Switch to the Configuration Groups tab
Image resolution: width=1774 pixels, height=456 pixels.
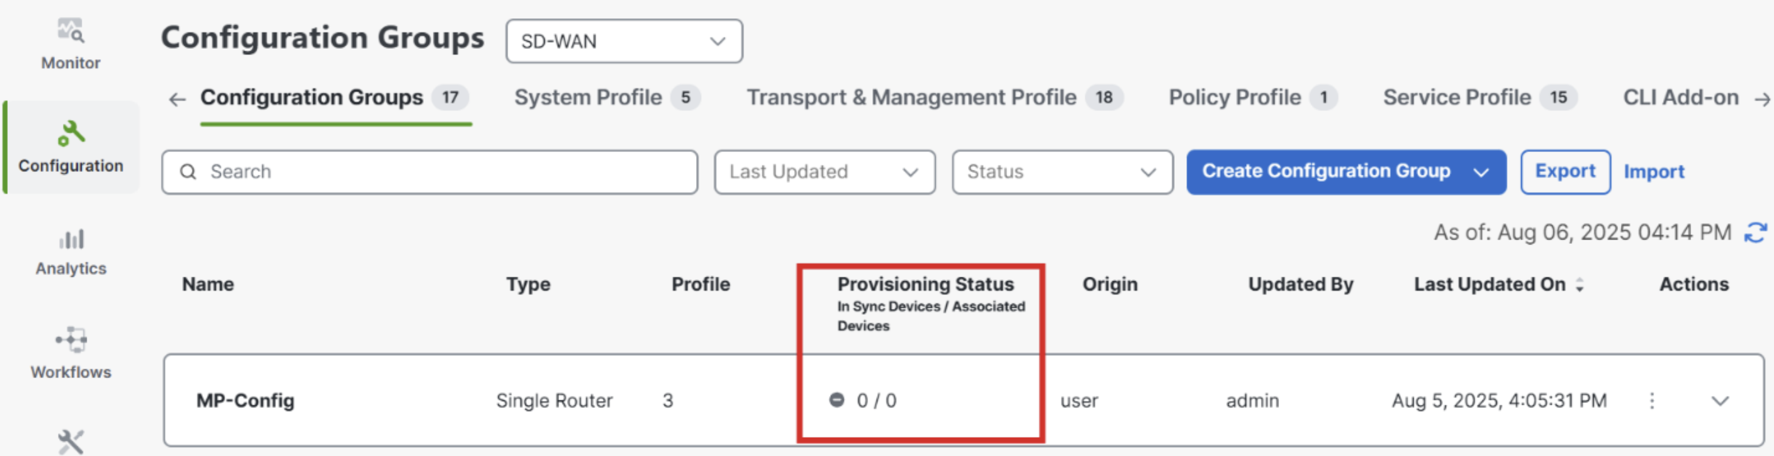pyautogui.click(x=335, y=98)
